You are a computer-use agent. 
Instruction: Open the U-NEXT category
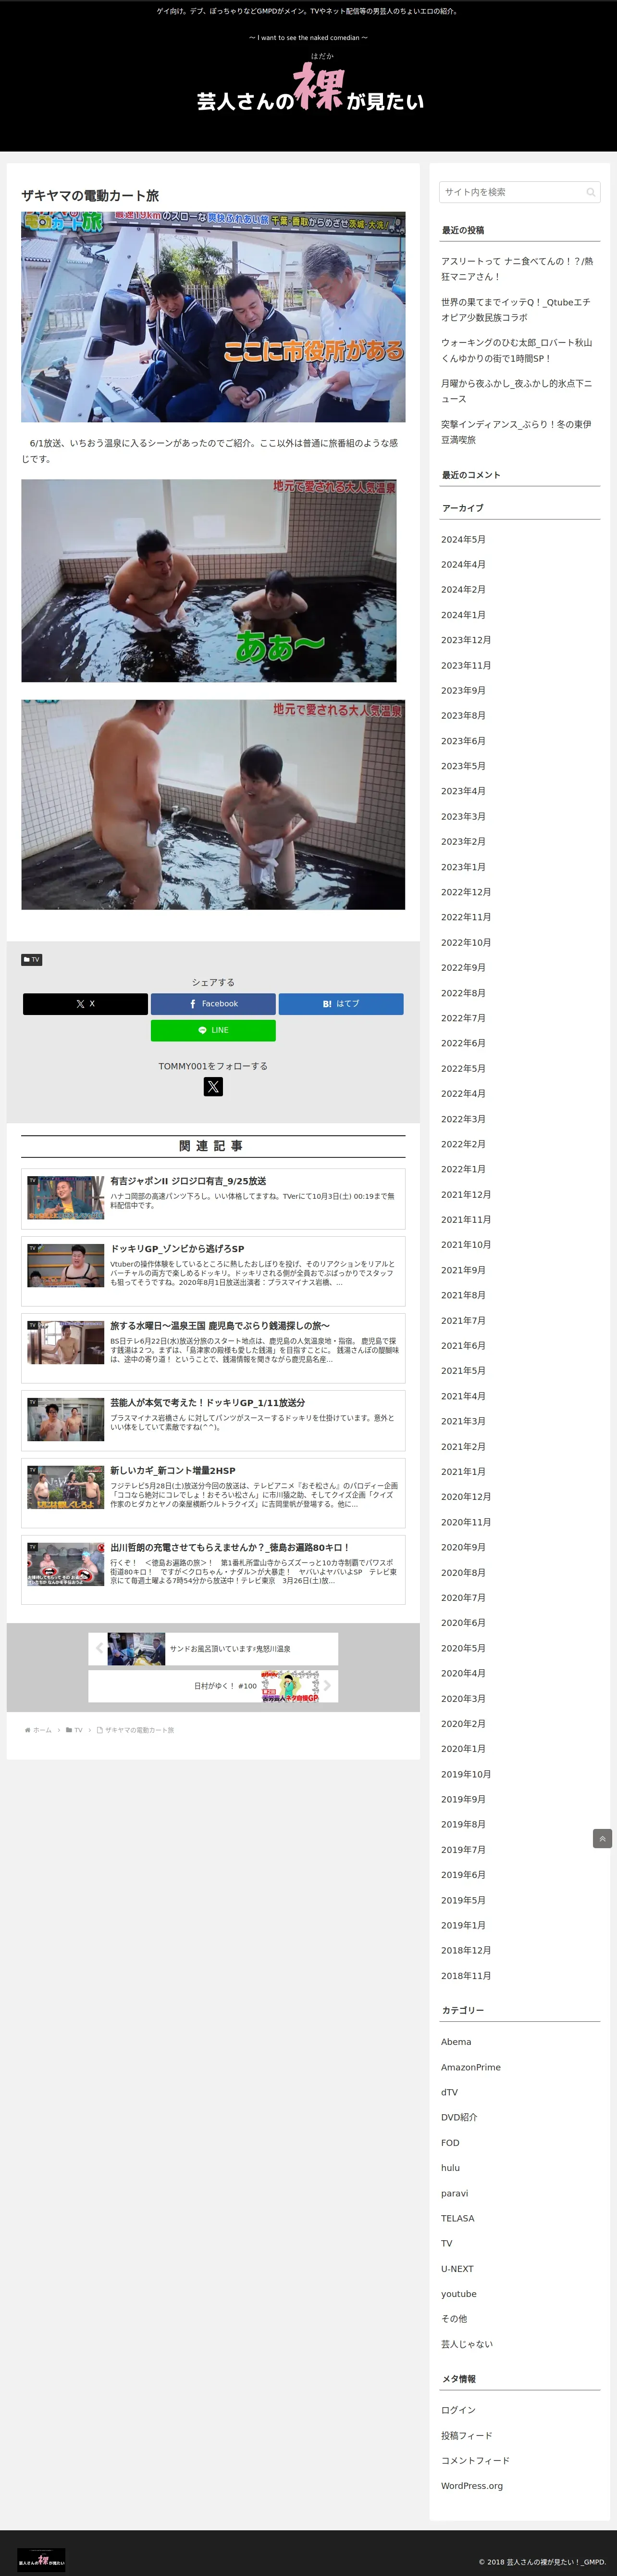[x=457, y=2269]
